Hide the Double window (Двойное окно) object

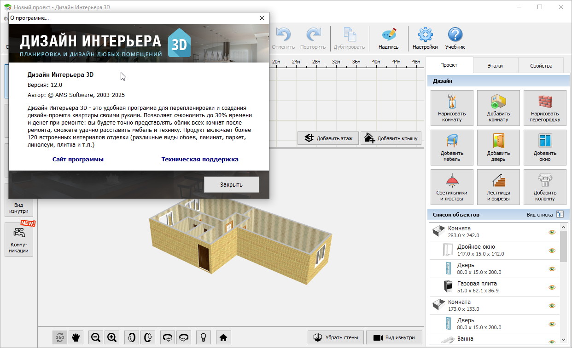[x=552, y=251]
